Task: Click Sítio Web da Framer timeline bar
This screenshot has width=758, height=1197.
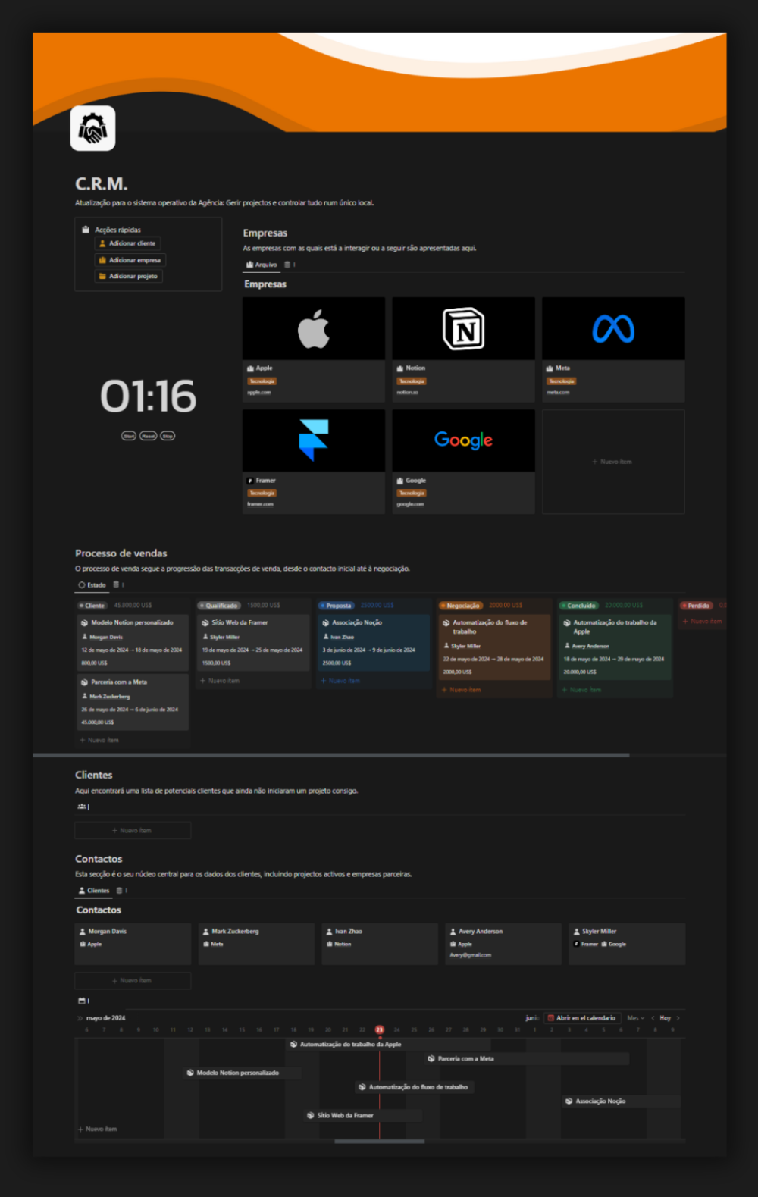Action: click(x=362, y=1115)
